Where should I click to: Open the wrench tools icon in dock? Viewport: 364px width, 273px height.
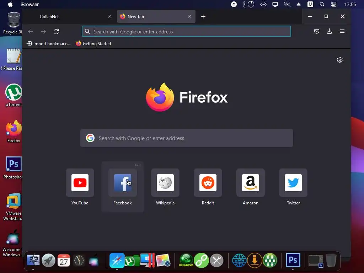[216, 260]
